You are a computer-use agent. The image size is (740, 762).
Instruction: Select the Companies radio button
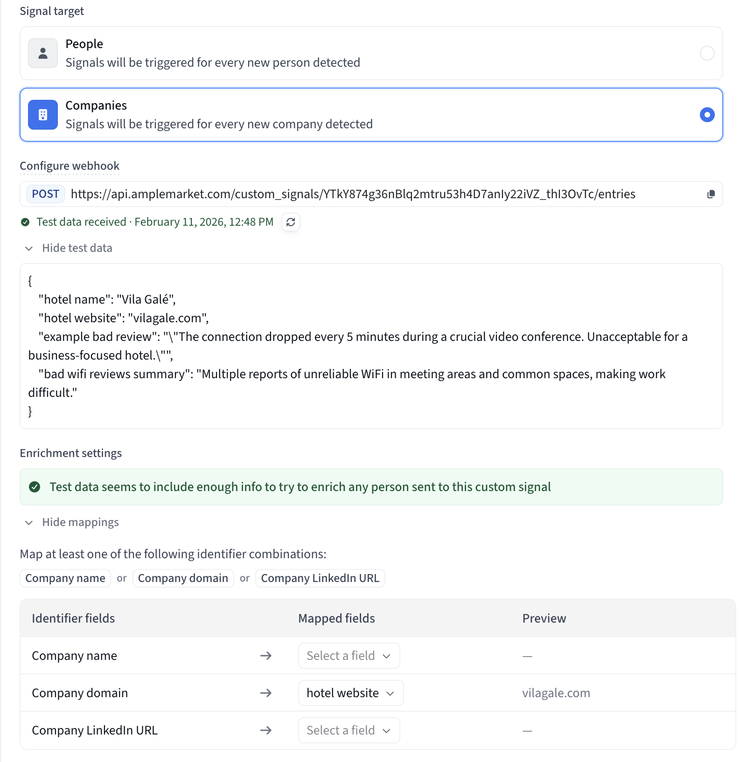click(x=707, y=115)
